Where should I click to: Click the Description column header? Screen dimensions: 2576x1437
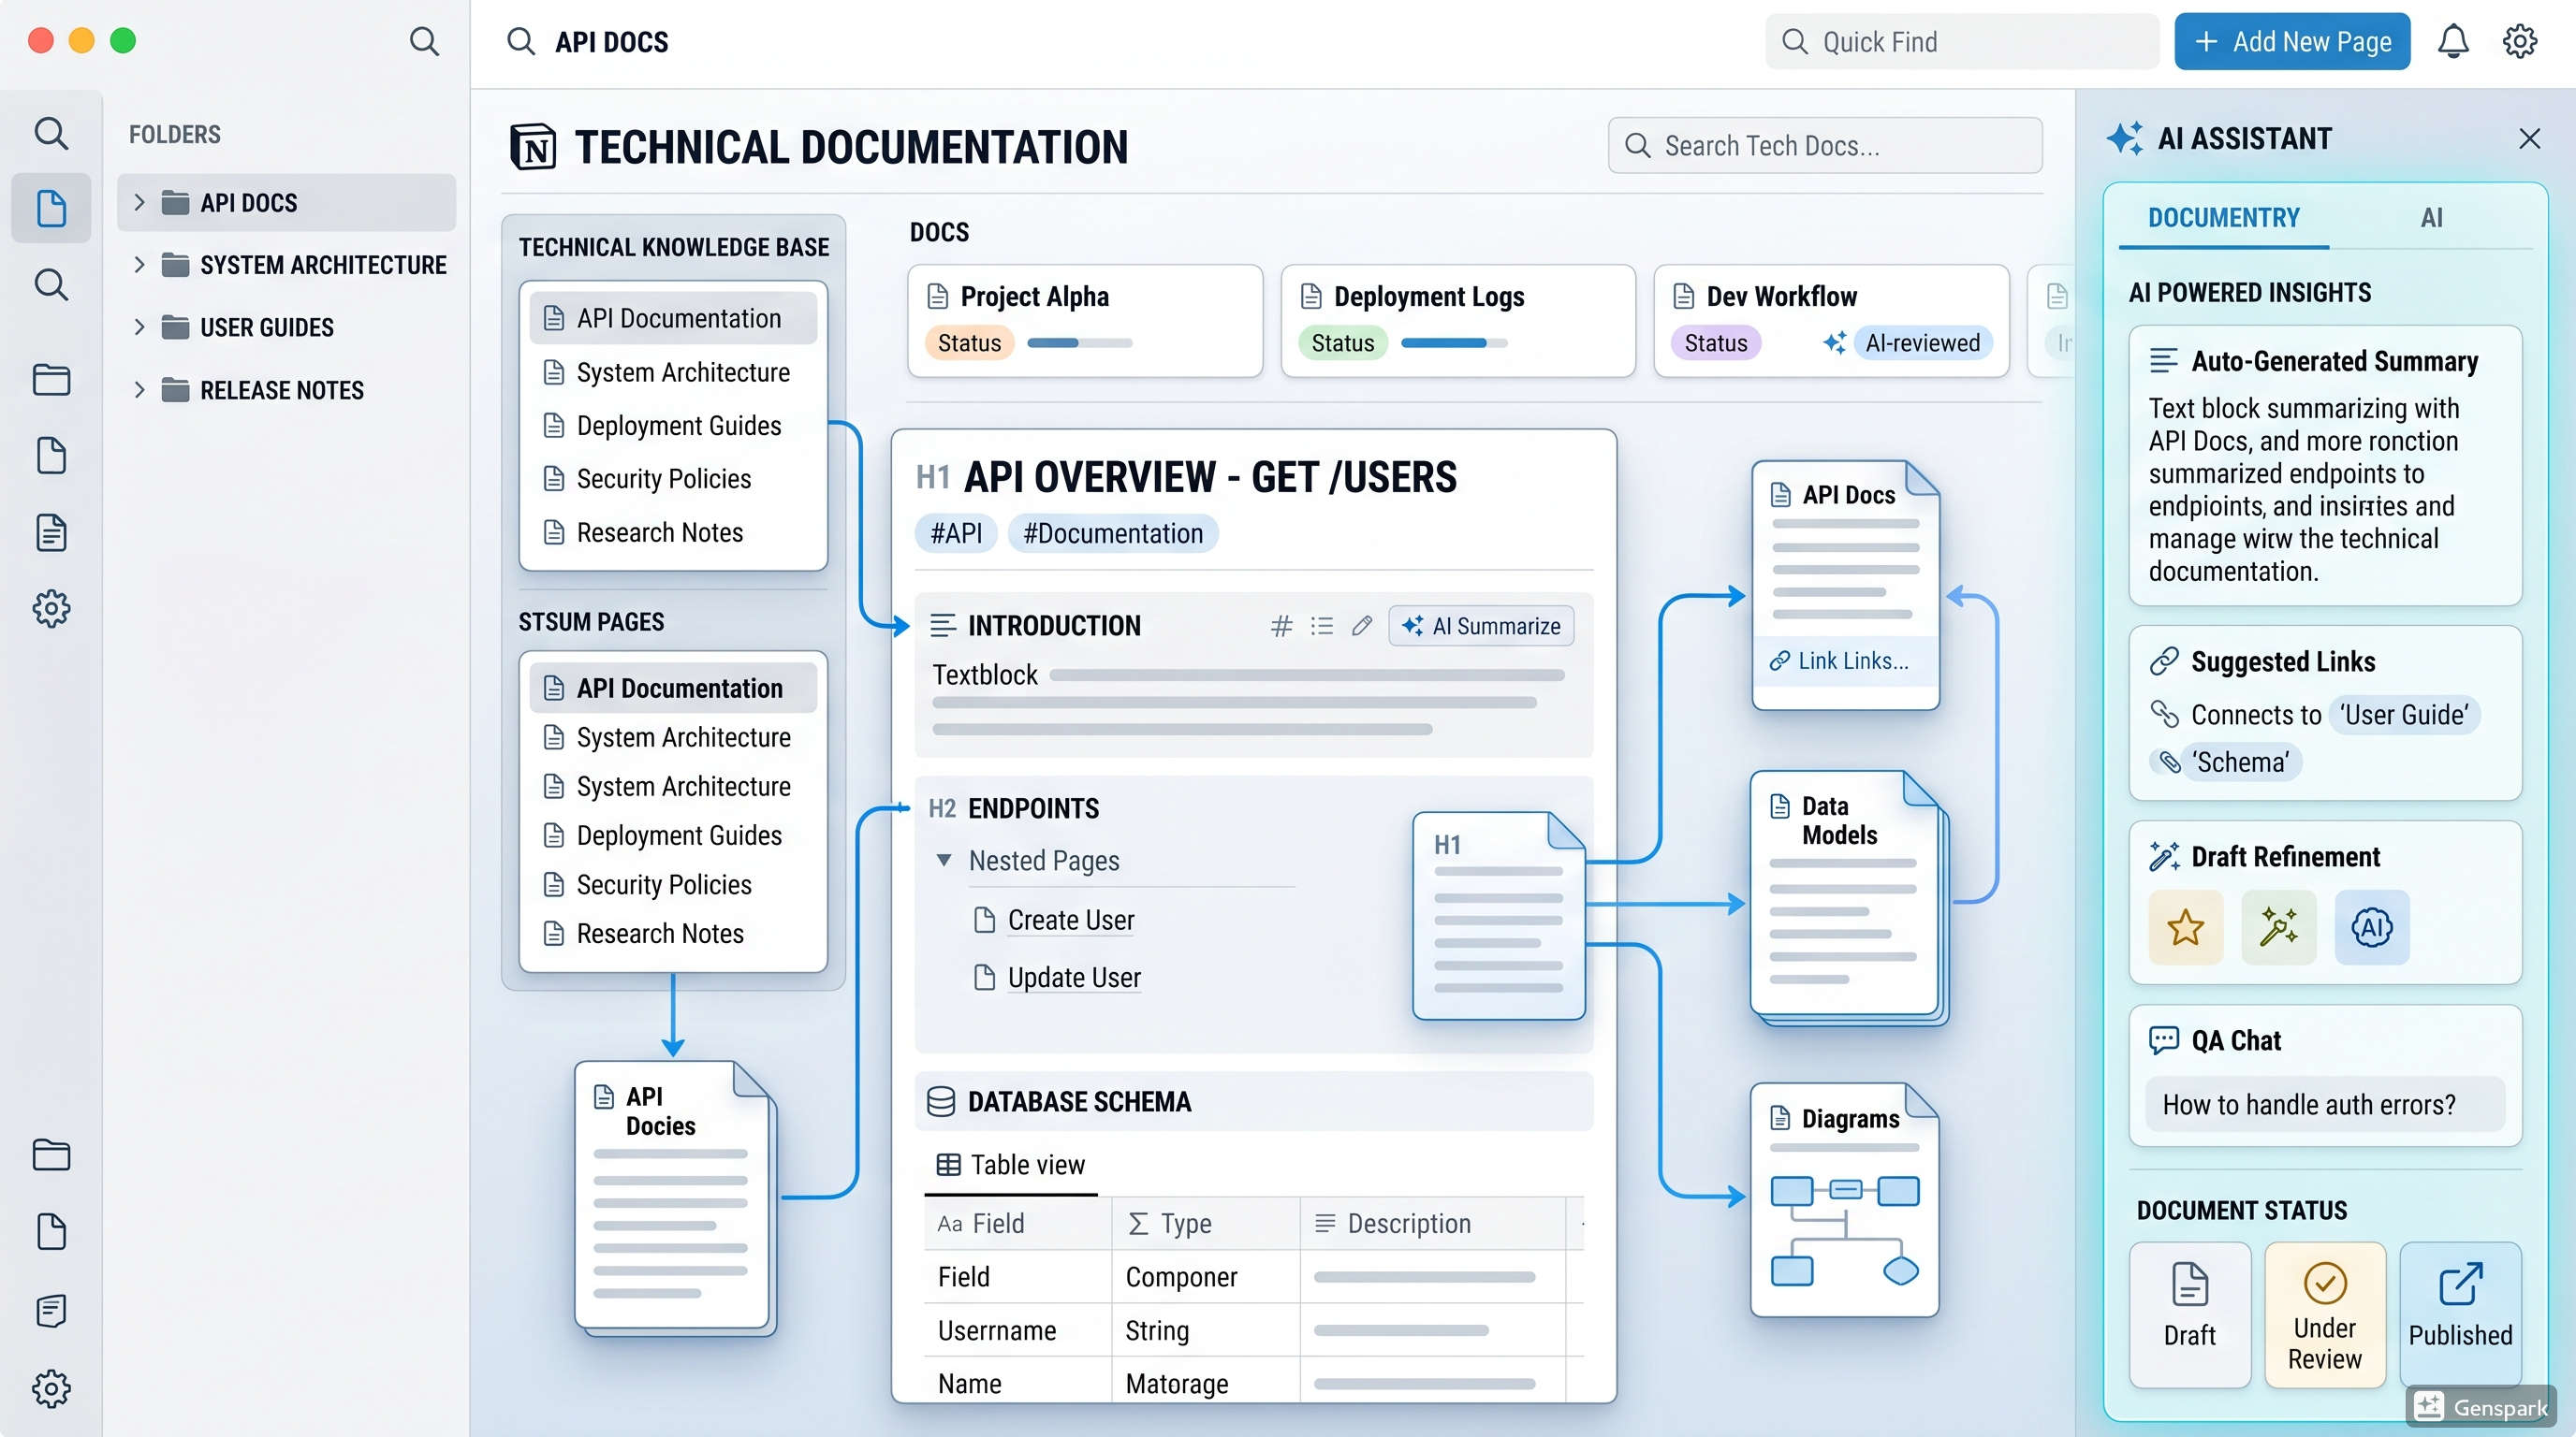[1432, 1223]
